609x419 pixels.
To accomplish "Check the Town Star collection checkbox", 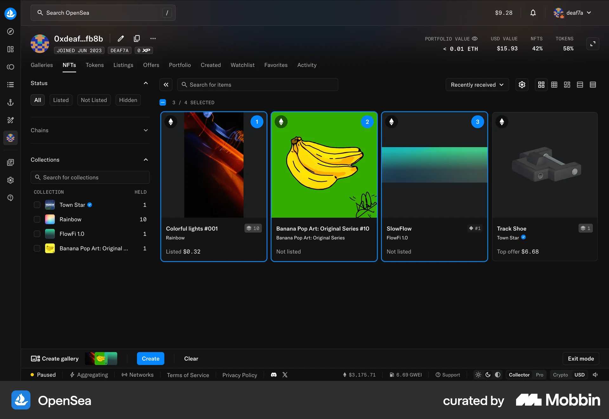I will tap(37, 205).
